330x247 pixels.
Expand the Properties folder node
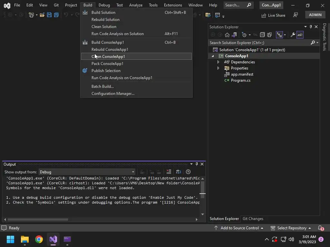(x=218, y=68)
